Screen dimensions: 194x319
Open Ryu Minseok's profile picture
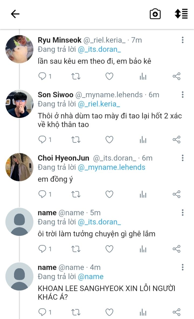click(x=19, y=49)
